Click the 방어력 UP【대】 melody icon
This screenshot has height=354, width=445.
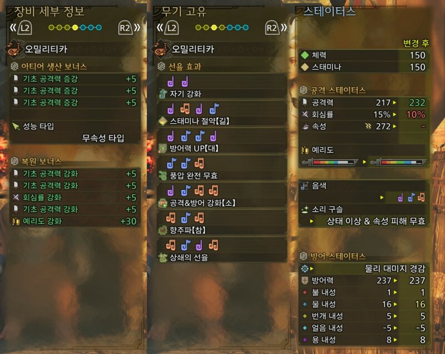coord(162,148)
